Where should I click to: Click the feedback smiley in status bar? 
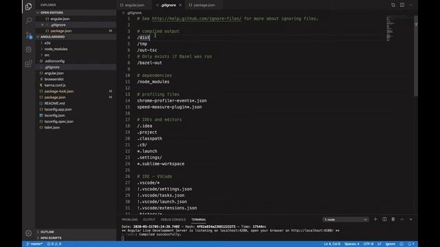[401, 244]
